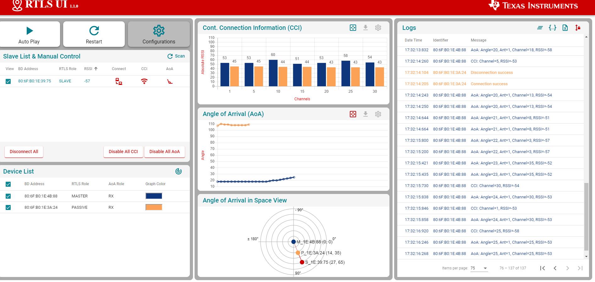Click Disable All AoA button
The height and width of the screenshot is (282, 595).
click(164, 152)
